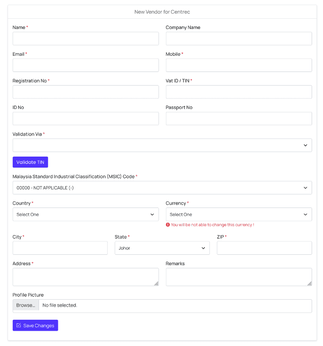Open the Validation Via dropdown
The height and width of the screenshot is (346, 323).
coord(162,145)
